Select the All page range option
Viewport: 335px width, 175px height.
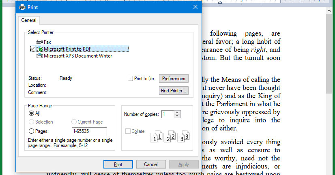(31, 113)
